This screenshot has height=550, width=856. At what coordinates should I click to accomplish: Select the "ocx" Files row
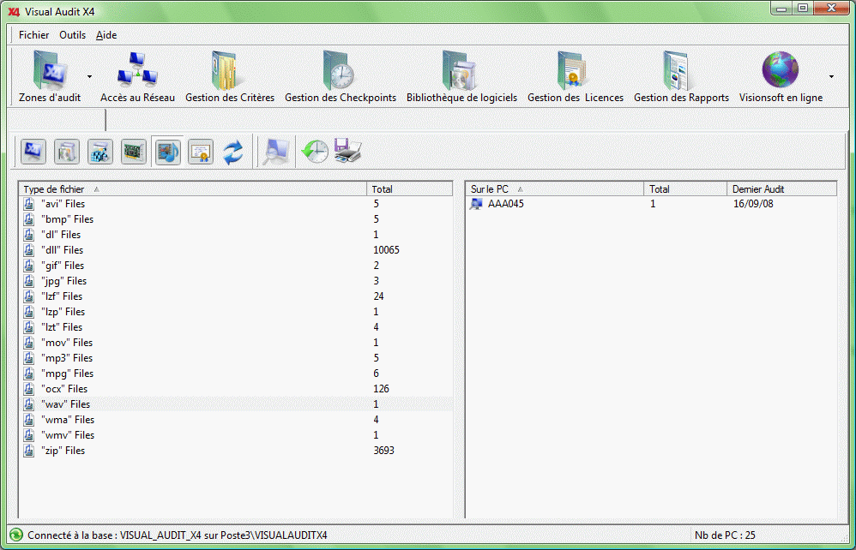coord(236,389)
